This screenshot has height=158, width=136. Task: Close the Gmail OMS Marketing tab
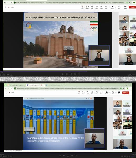click(24, 85)
